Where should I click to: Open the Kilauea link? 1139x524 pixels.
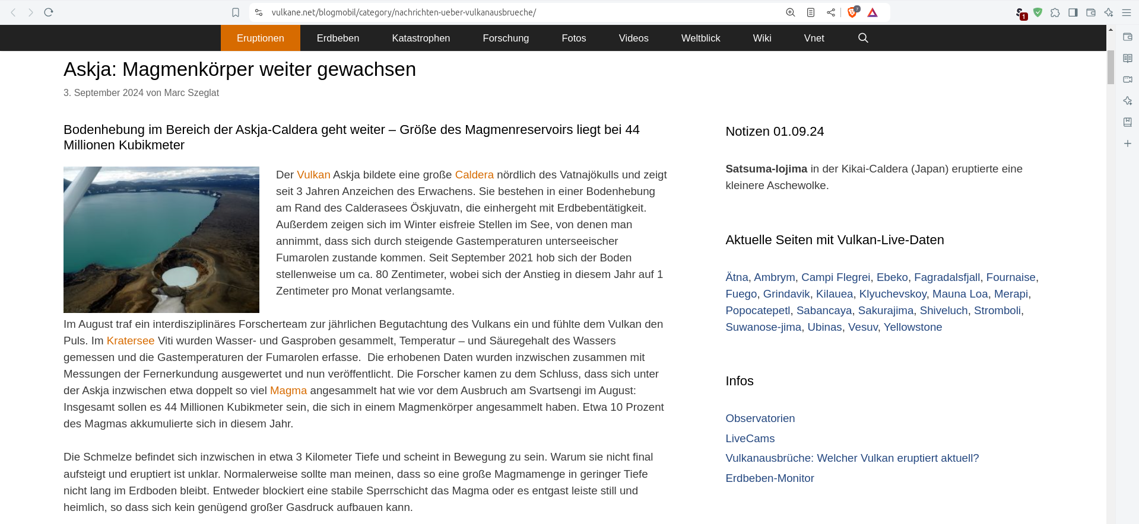click(835, 294)
